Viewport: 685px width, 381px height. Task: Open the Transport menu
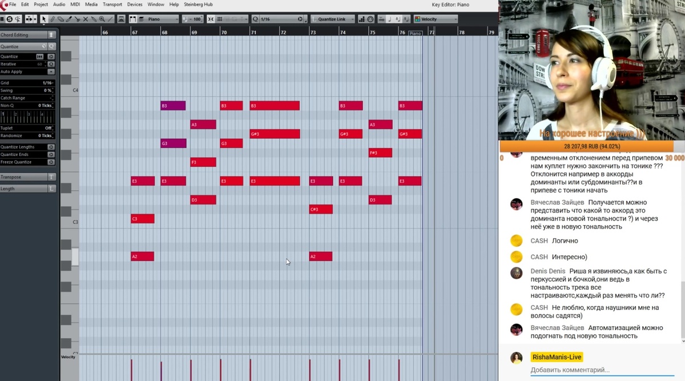(111, 4)
